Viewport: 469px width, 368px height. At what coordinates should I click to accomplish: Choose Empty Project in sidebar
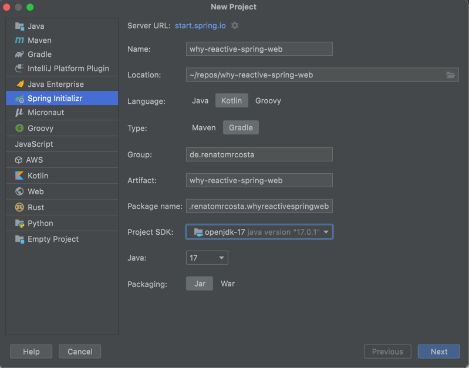pyautogui.click(x=53, y=239)
